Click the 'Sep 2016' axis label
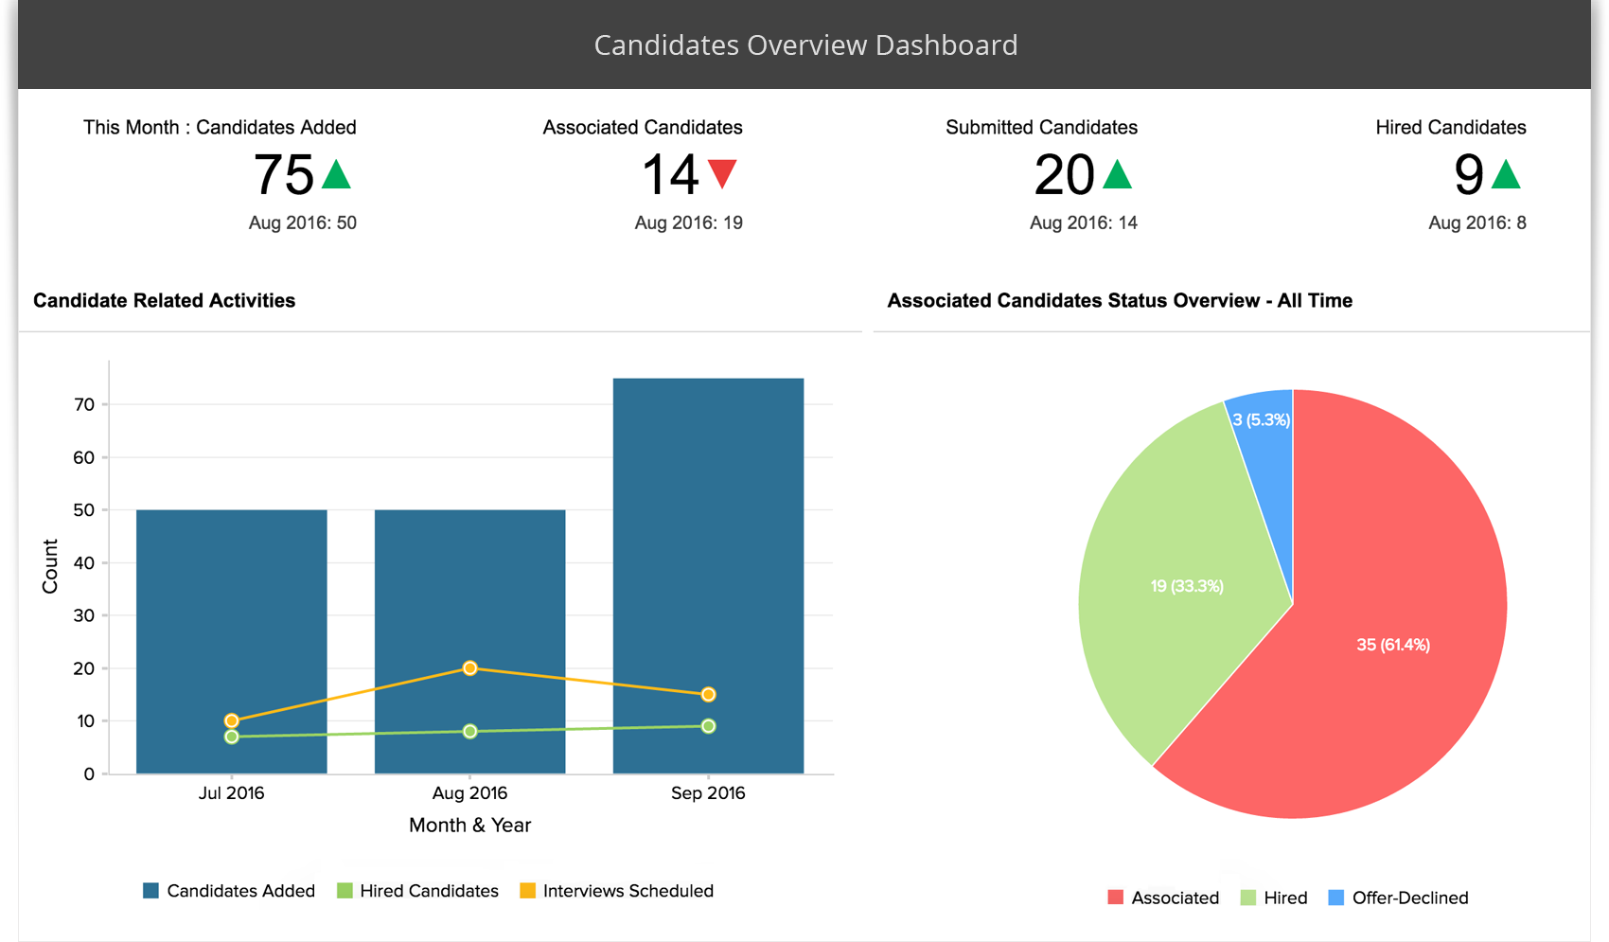The height and width of the screenshot is (942, 1609). click(709, 793)
